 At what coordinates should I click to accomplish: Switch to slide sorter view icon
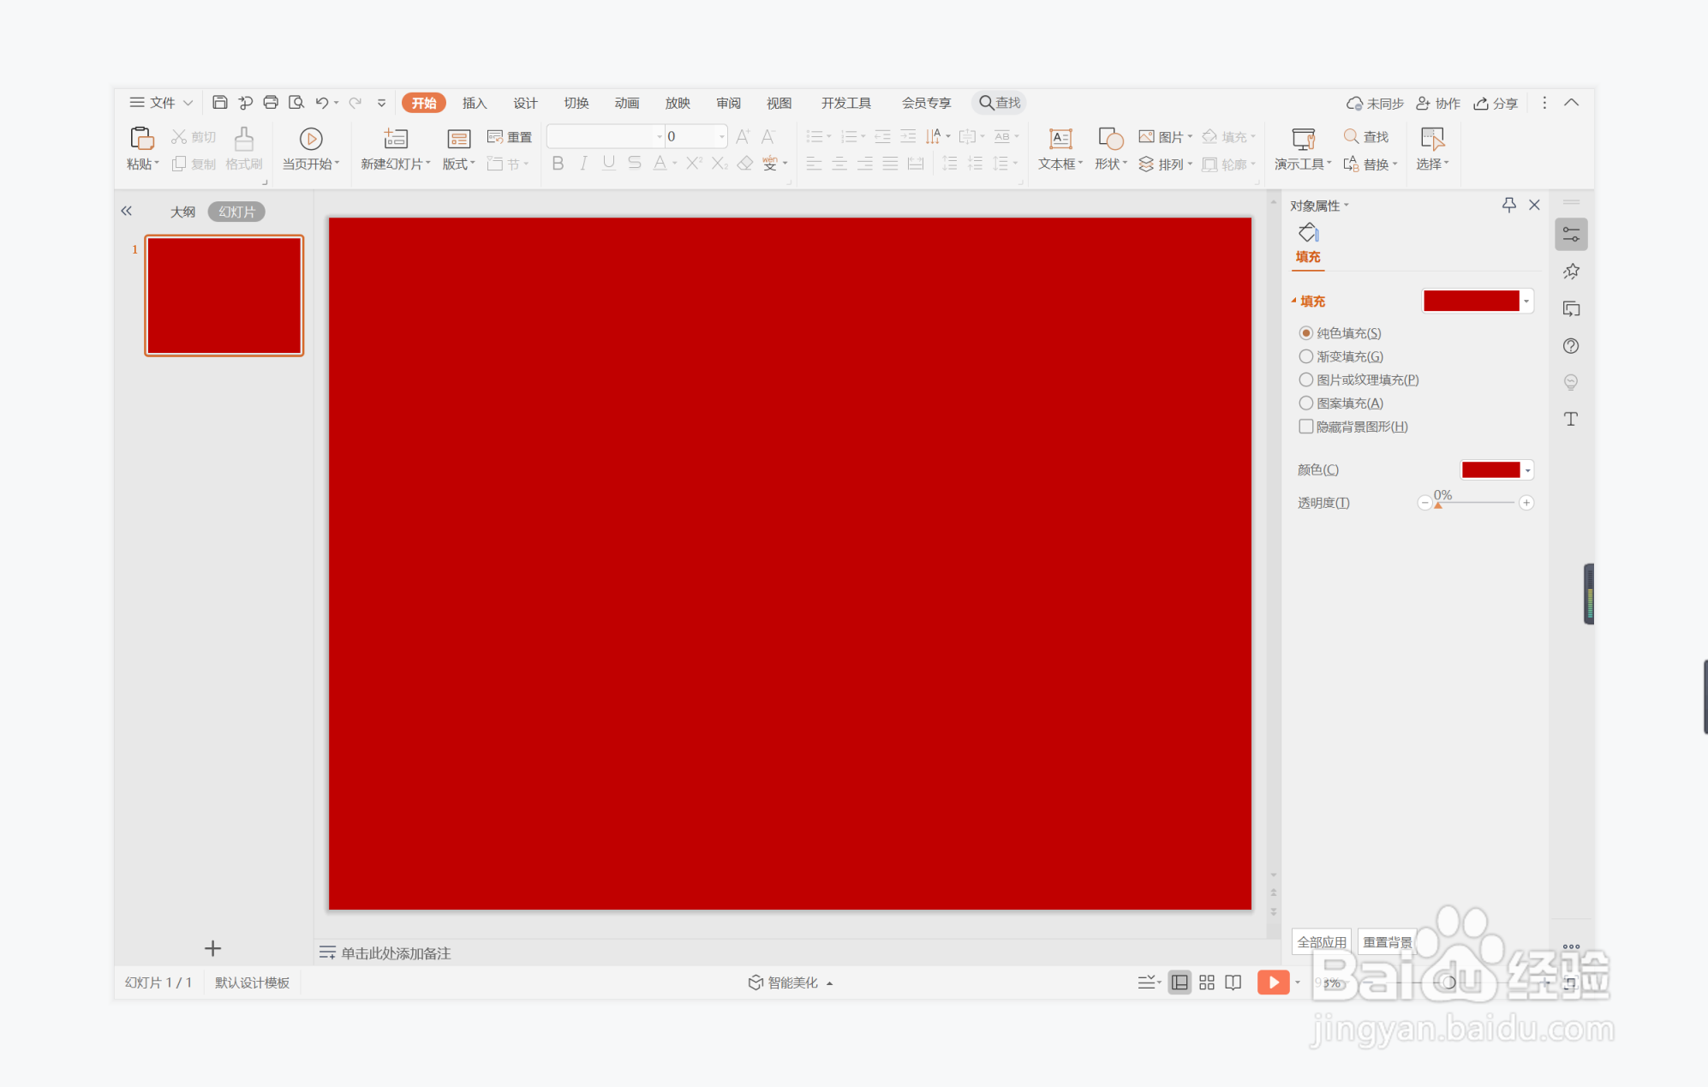(x=1206, y=982)
